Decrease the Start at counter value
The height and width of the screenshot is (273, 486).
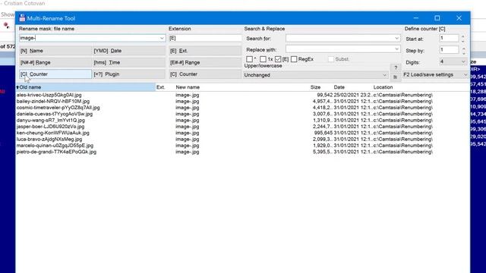tap(462, 41)
